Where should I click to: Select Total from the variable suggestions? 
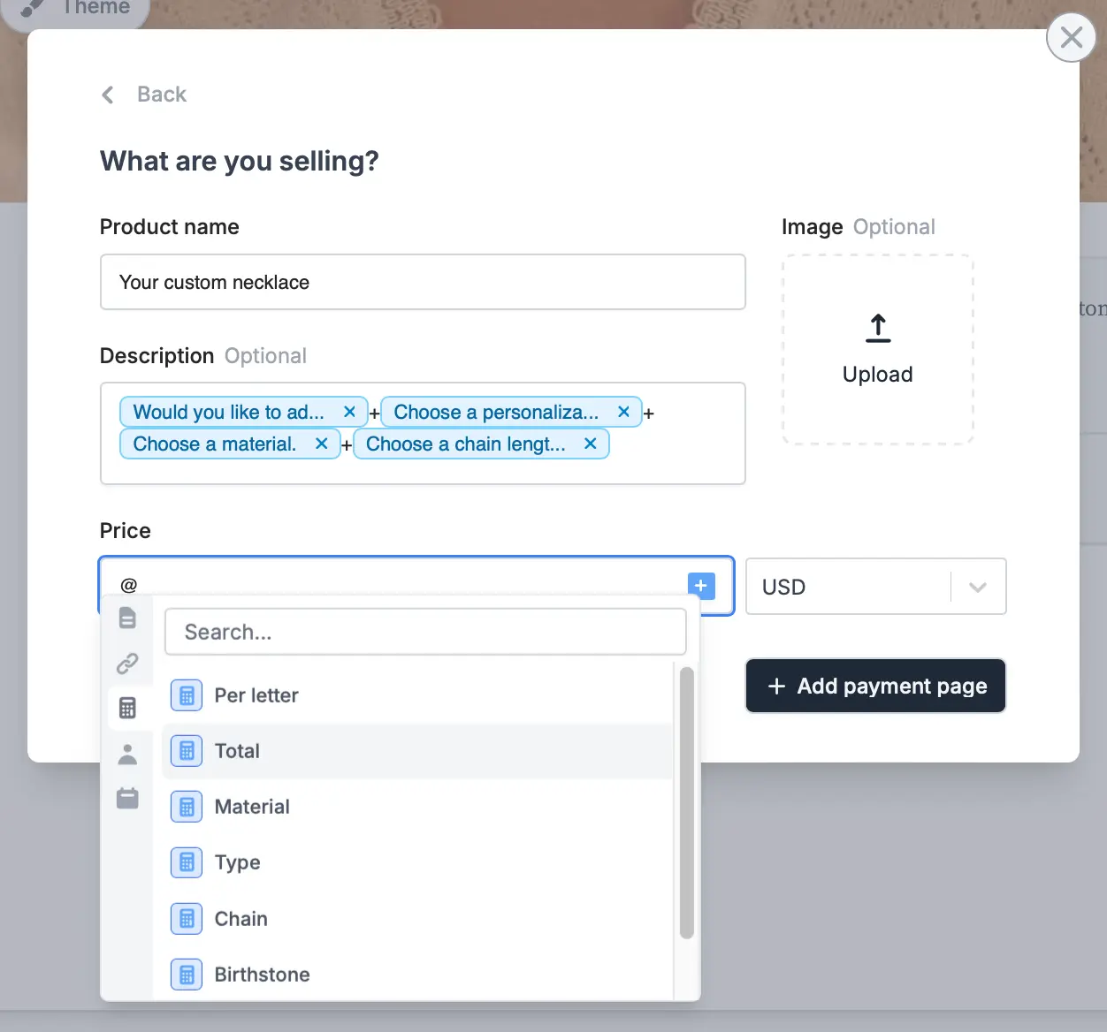click(x=237, y=751)
